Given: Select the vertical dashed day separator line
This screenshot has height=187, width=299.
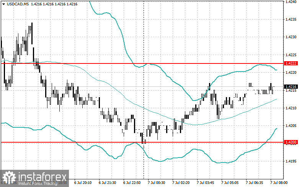Looking at the screenshot, I should tap(144, 89).
